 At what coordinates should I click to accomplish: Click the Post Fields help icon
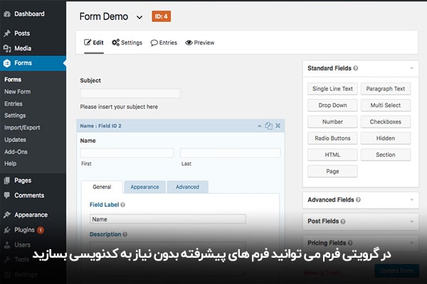coord(343,222)
